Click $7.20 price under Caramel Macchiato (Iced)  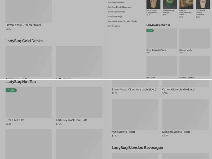tap(165, 93)
